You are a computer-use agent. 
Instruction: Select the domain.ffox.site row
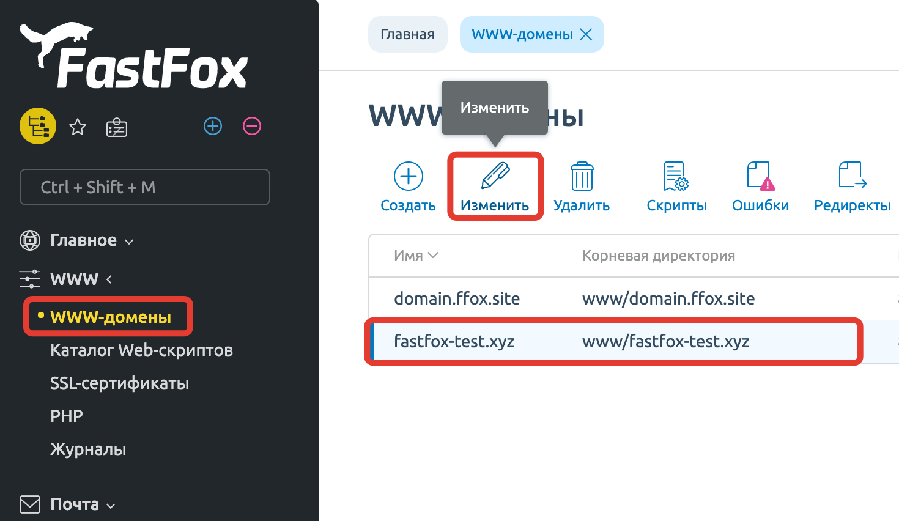click(634, 298)
